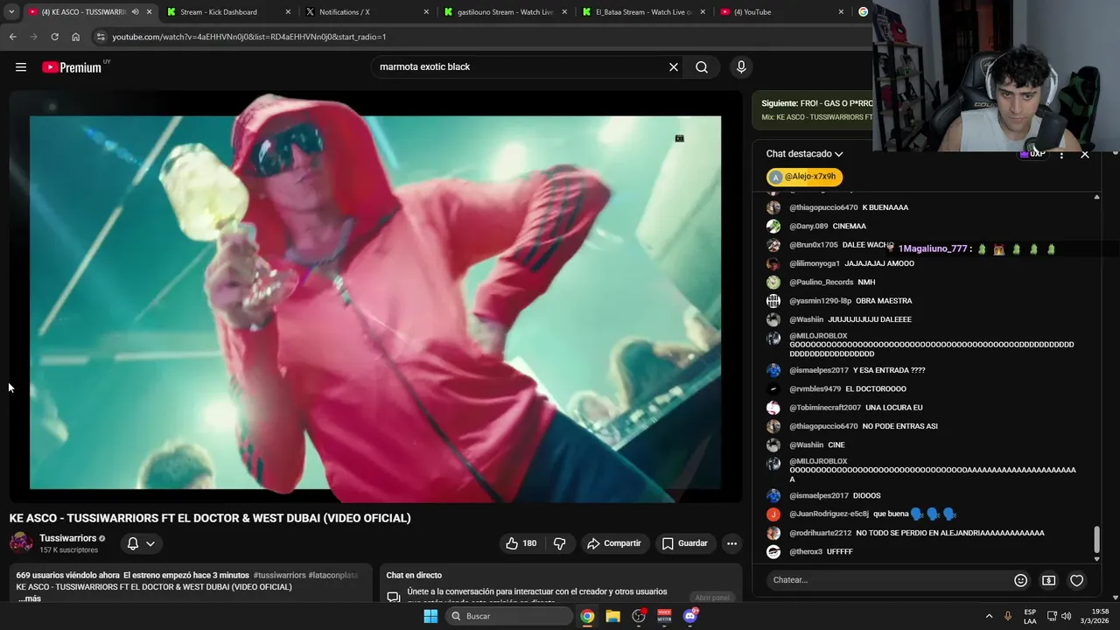Open volume control in system tray
Image resolution: width=1120 pixels, height=630 pixels.
[1067, 616]
